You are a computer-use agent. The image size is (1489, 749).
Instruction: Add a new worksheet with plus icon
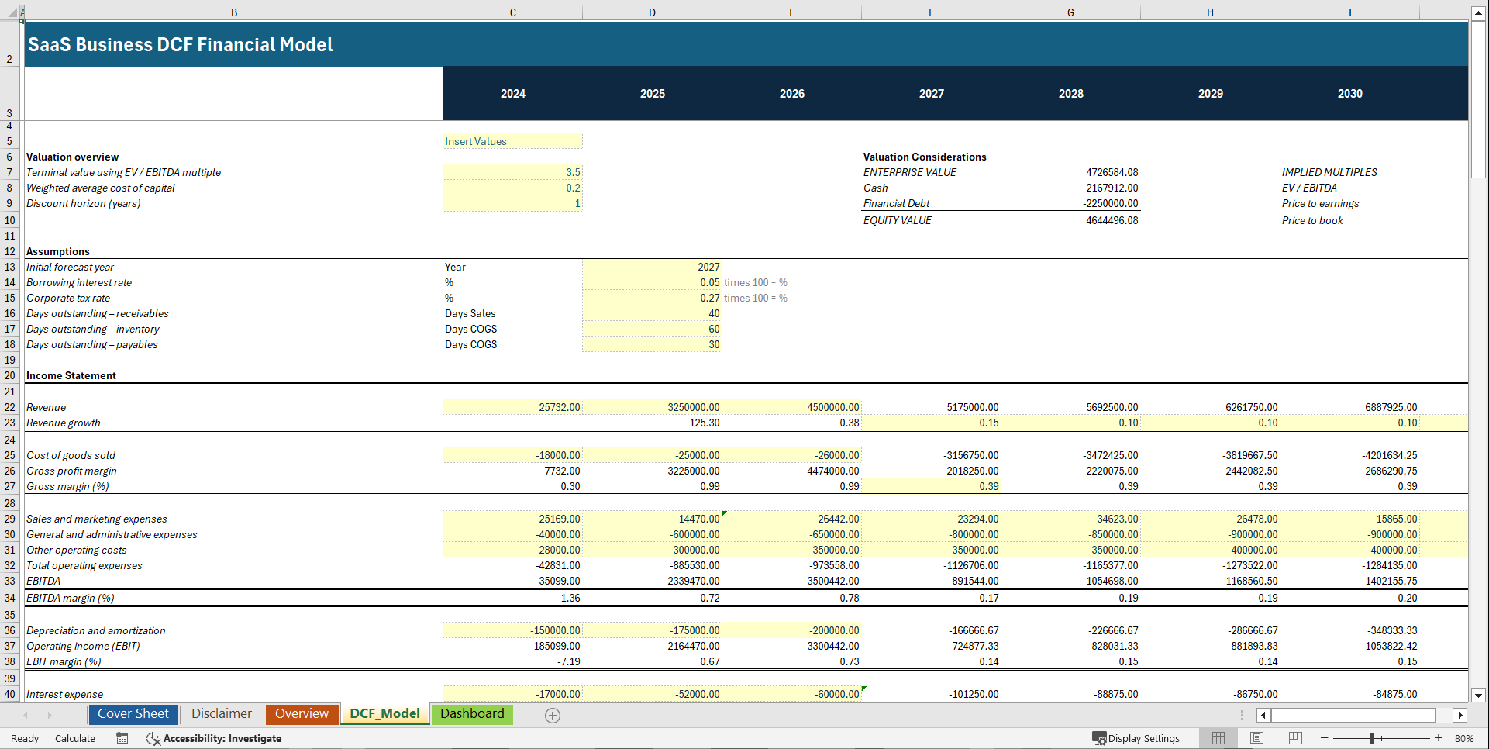pyautogui.click(x=553, y=715)
